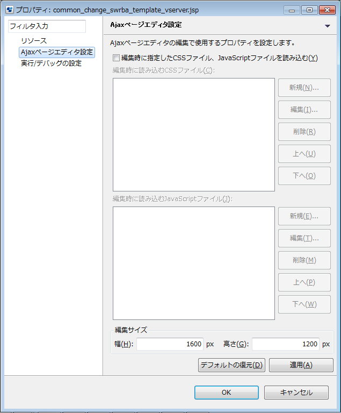Click the Ajaxページエディタ設定 page heading
Viewport: 341px width, 413px height.
[146, 25]
